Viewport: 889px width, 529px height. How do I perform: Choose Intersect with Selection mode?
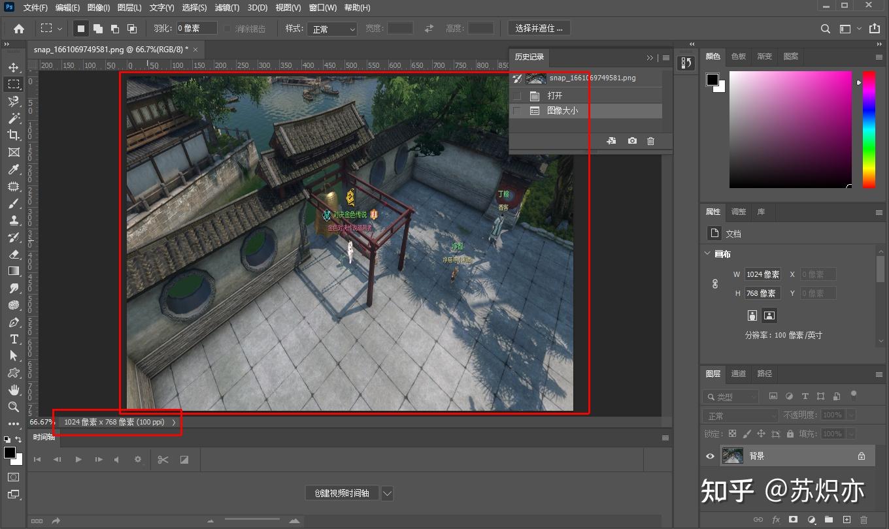(132, 29)
